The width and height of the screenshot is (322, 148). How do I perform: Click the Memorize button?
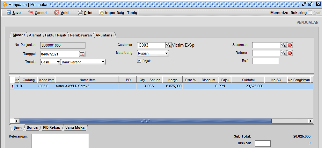coord(279,13)
